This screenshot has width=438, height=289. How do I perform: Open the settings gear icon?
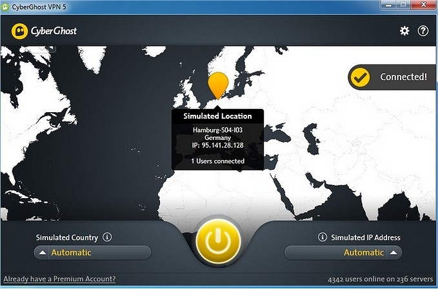point(404,31)
